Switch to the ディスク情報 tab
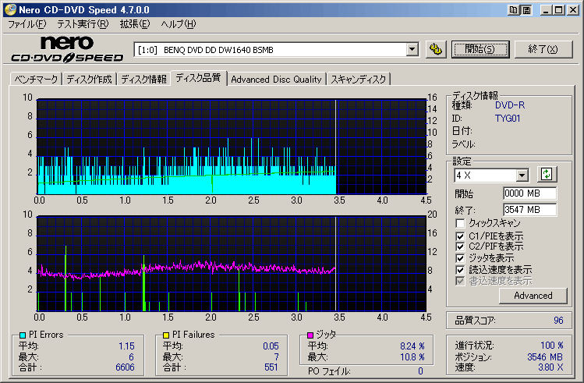The image size is (584, 383). point(143,80)
